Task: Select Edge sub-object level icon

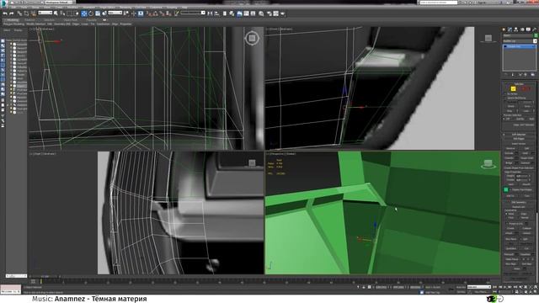Action: (513, 88)
